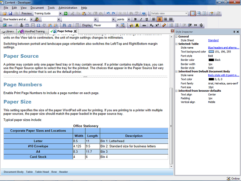Click the Text background color swatch
Viewport: 241px width, 181px height.
pos(211,52)
